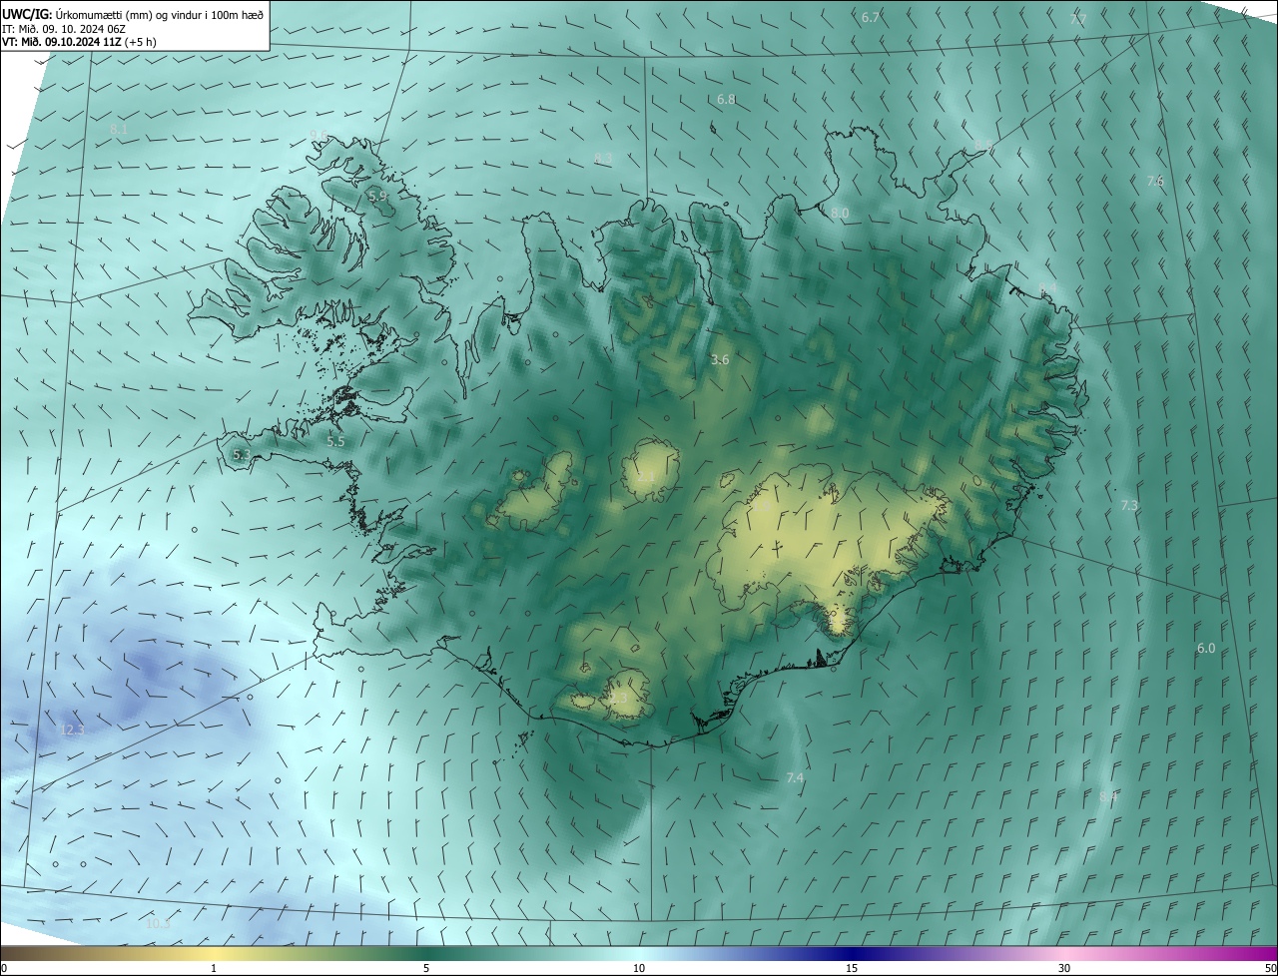1278x976 pixels.
Task: Click the 7.4 value label on the map
Action: point(795,777)
